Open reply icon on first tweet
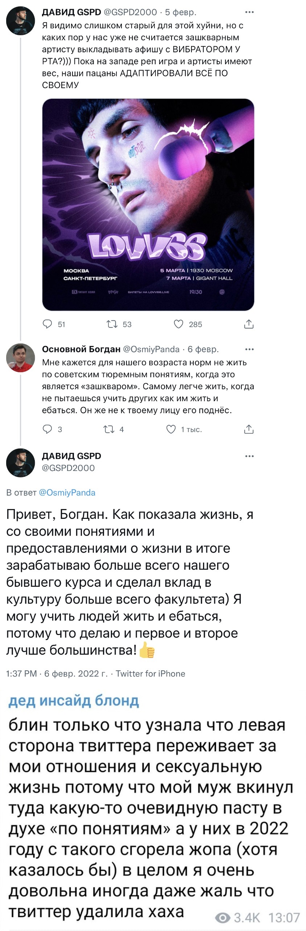306x931 pixels. [47, 324]
